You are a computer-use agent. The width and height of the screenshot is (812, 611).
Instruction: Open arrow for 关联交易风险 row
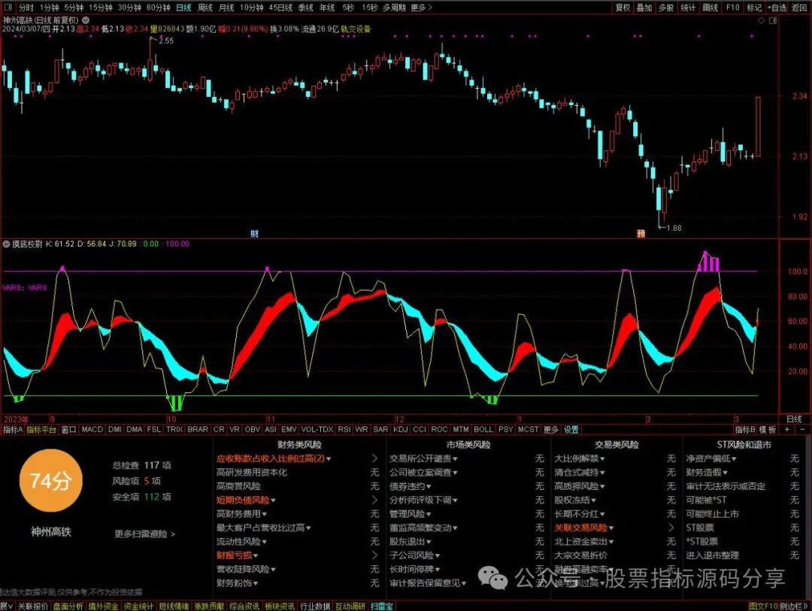point(671,528)
